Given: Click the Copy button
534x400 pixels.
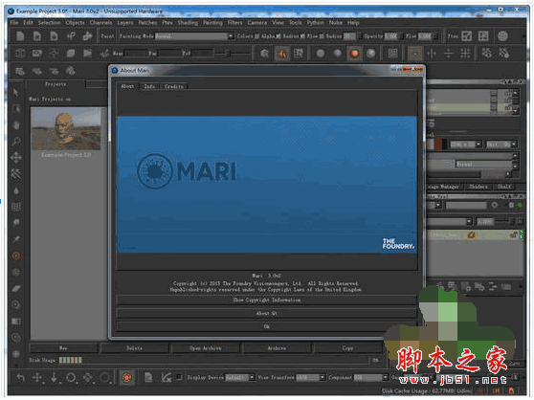Looking at the screenshot, I should pos(347,348).
